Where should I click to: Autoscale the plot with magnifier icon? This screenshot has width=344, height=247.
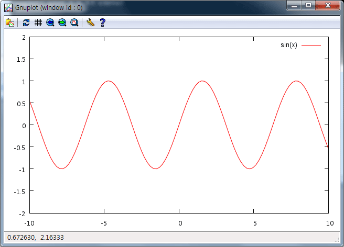click(x=74, y=23)
